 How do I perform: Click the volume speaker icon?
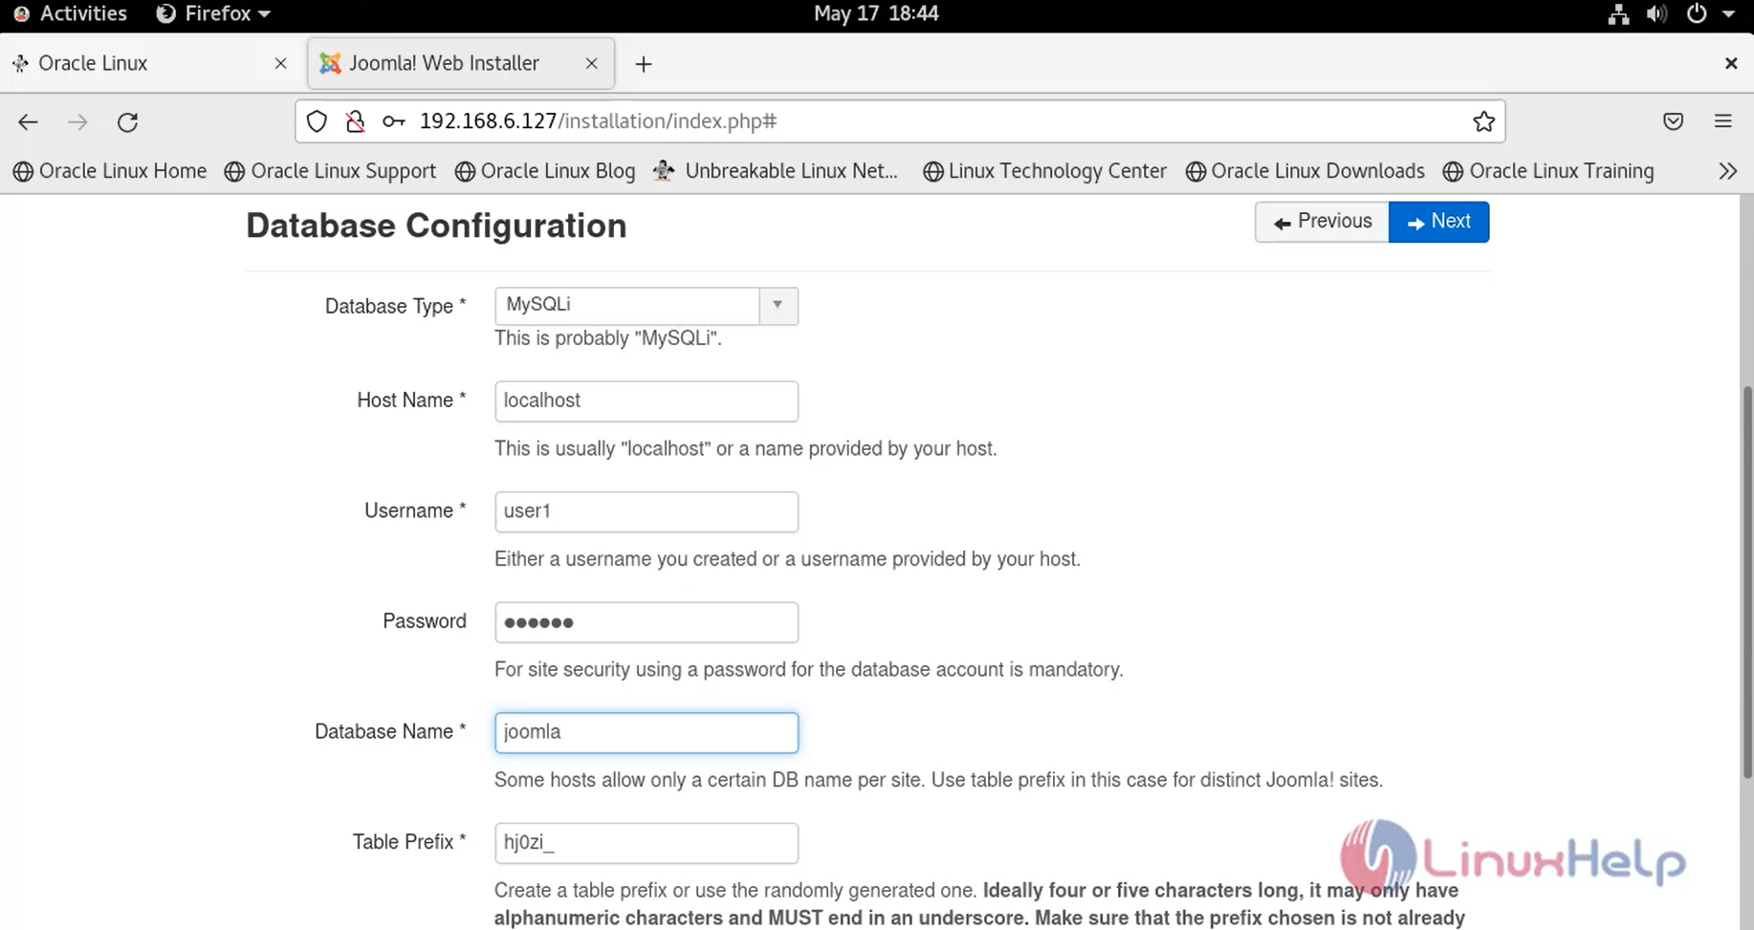point(1656,13)
